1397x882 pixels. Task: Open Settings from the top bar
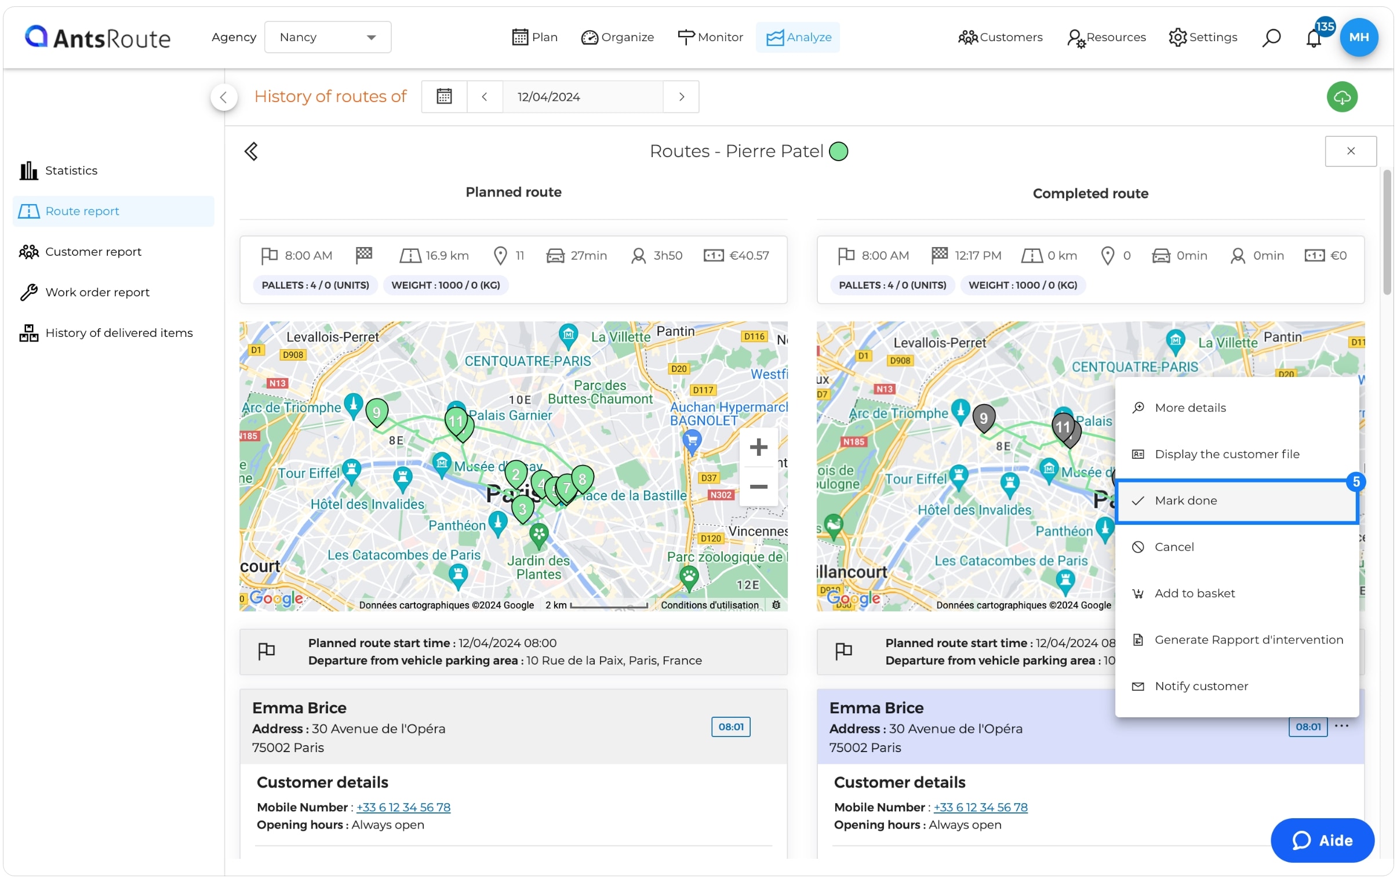click(x=1203, y=37)
